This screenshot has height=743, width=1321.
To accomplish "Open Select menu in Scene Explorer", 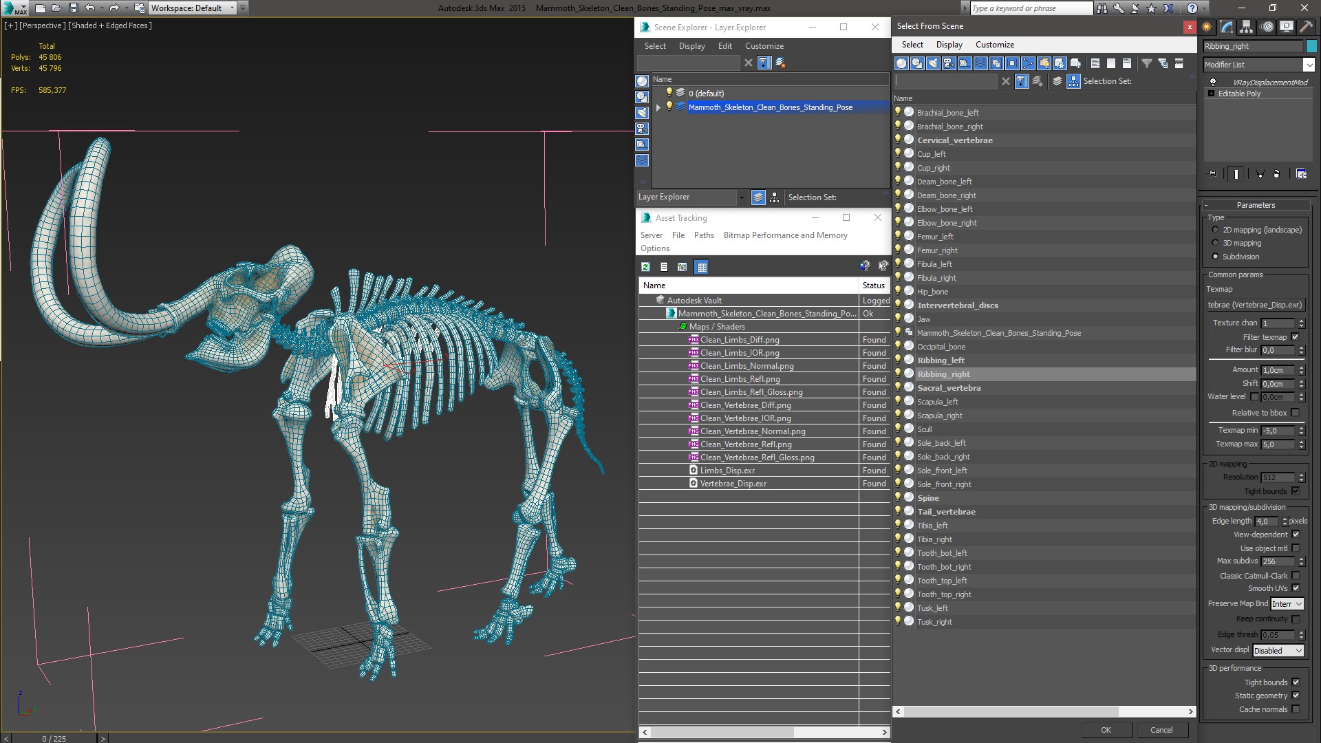I will [x=655, y=46].
